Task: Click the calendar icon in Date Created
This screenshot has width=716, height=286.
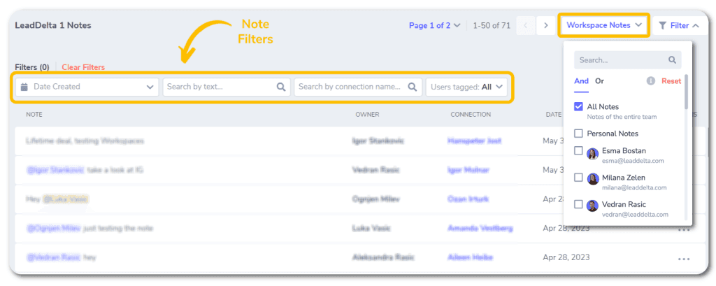Action: click(x=24, y=87)
